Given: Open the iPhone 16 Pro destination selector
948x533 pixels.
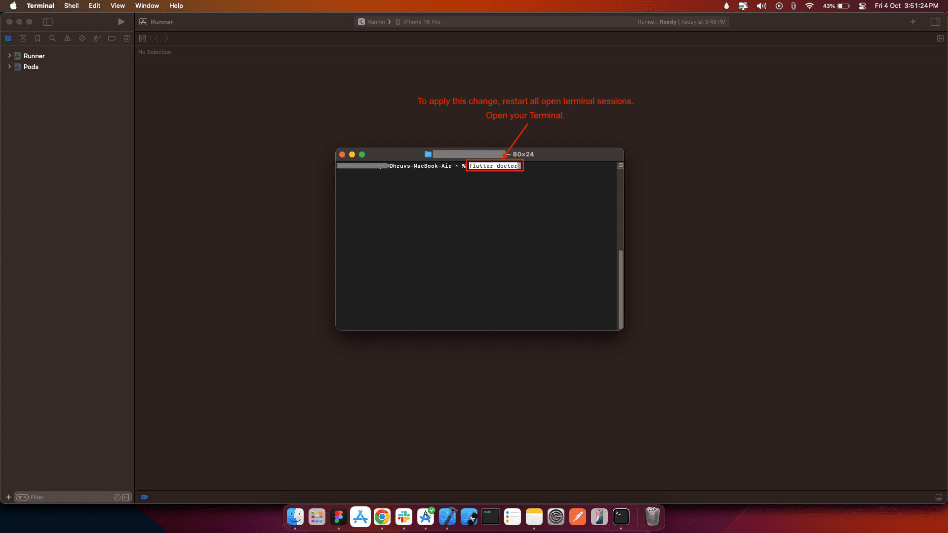Looking at the screenshot, I should (x=421, y=22).
